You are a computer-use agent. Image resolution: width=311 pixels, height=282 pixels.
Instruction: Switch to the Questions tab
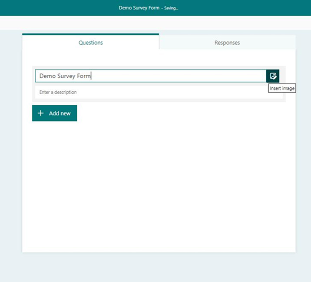pyautogui.click(x=91, y=42)
